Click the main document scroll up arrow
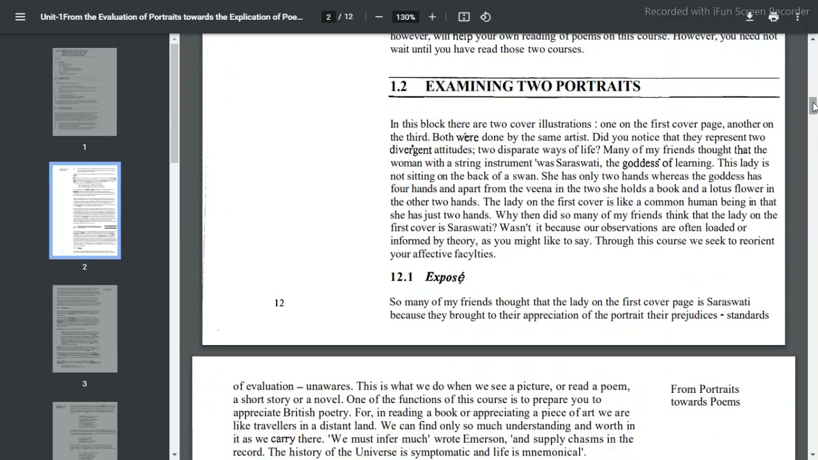Screen dimensions: 818x460 click(813, 39)
